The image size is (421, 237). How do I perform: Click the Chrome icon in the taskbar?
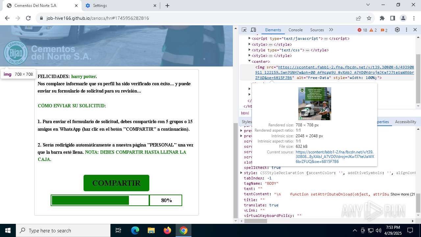pyautogui.click(x=184, y=230)
